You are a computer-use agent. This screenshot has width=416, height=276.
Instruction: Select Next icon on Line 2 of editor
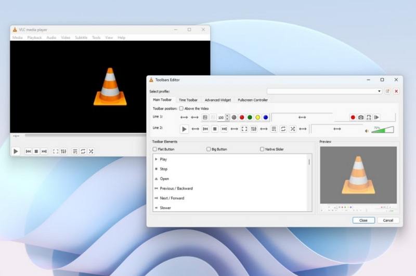[224, 129]
